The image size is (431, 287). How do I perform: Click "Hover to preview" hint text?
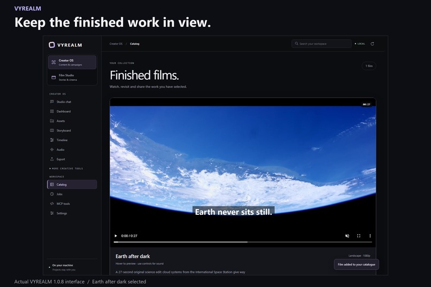point(140,263)
